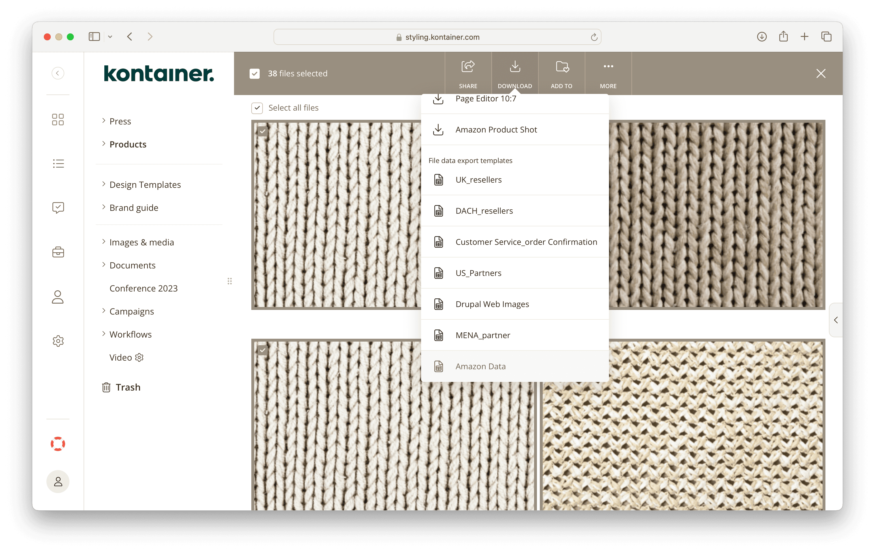Open the user profile icon in sidebar
Image resolution: width=875 pixels, height=553 pixels.
(58, 297)
